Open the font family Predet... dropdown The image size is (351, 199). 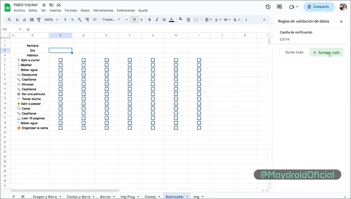point(111,20)
